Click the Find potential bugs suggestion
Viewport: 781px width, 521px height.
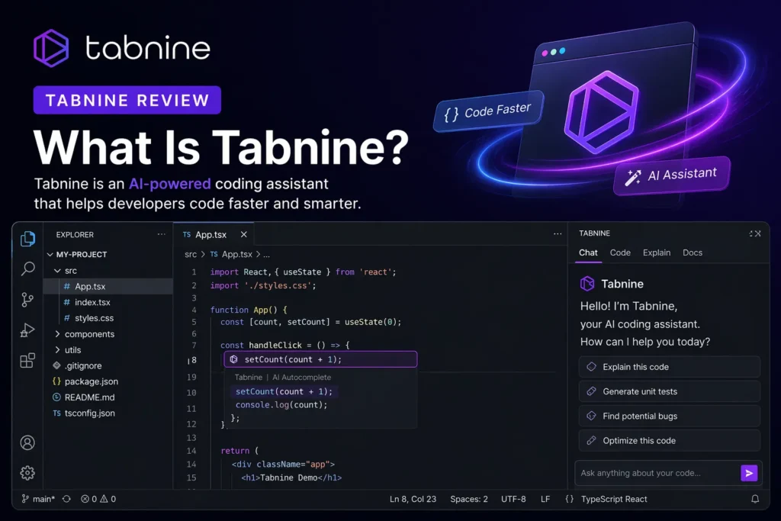tap(670, 416)
